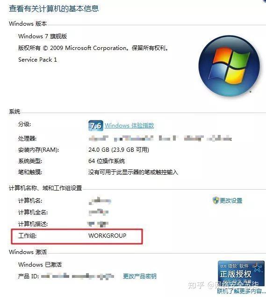The width and height of the screenshot is (266, 297).
Task: Click the blurred computer name value
Action: click(x=100, y=201)
